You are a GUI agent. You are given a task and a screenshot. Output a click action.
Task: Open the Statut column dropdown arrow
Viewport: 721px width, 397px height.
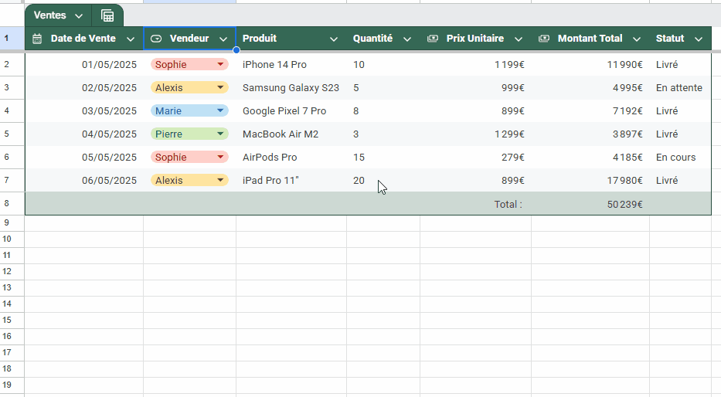click(699, 39)
